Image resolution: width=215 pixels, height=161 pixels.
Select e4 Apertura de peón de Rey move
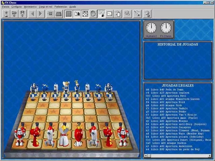(173, 149)
